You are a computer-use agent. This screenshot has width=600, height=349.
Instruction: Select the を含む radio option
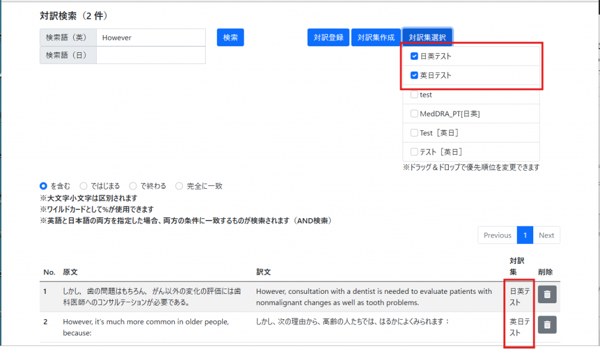pyautogui.click(x=43, y=186)
